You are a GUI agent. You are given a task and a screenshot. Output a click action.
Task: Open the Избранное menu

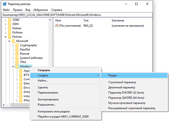click(41, 10)
